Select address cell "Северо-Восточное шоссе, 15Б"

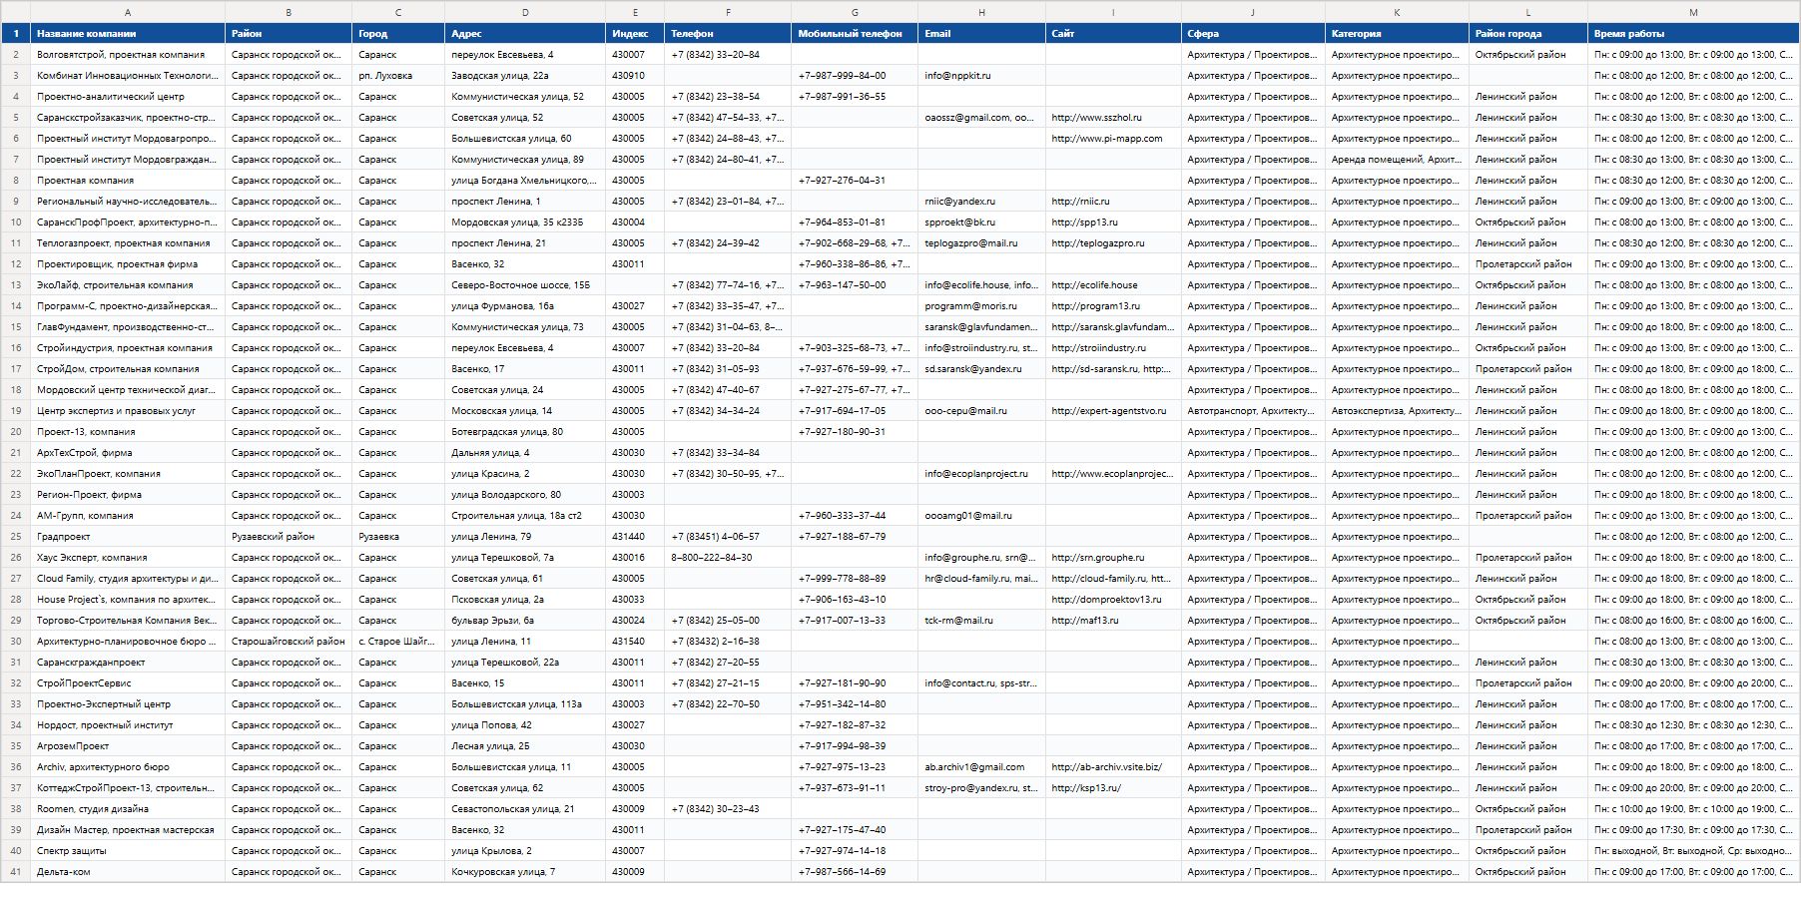525,285
